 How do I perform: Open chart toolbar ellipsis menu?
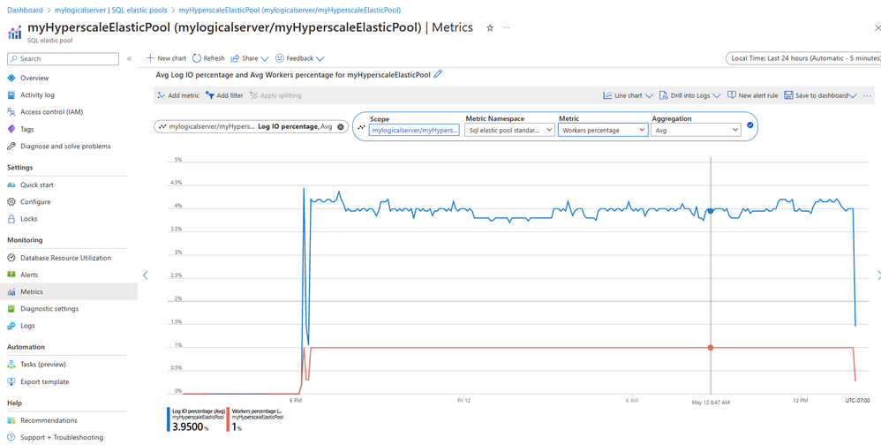867,95
